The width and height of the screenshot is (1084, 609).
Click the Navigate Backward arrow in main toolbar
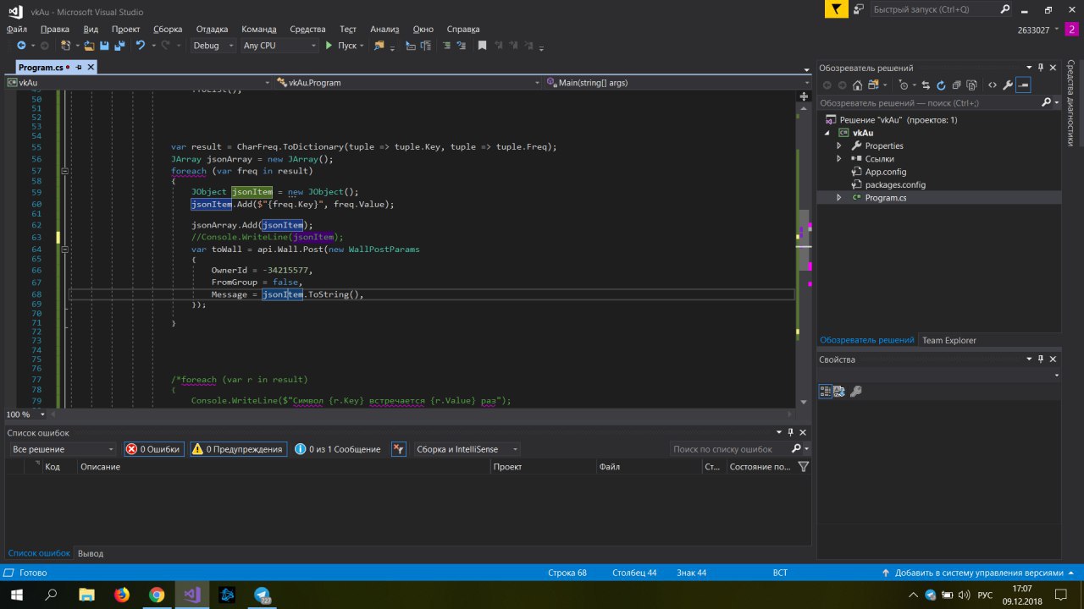click(x=20, y=46)
